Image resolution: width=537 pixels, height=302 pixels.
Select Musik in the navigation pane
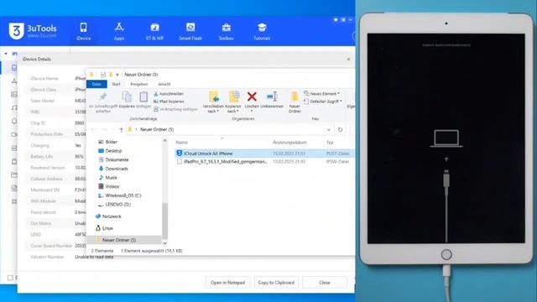pos(108,177)
